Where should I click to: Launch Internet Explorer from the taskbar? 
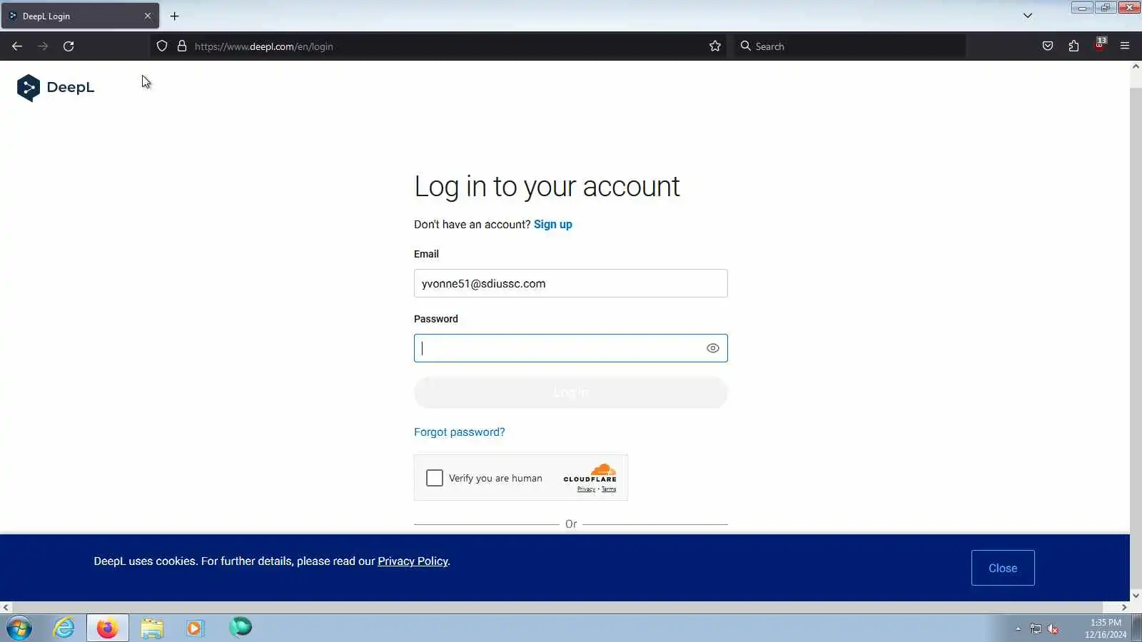[64, 628]
